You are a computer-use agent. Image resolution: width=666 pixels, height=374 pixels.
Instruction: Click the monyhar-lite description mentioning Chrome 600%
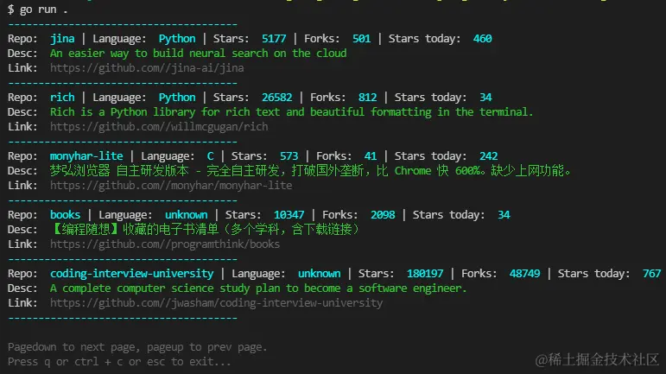pos(310,171)
